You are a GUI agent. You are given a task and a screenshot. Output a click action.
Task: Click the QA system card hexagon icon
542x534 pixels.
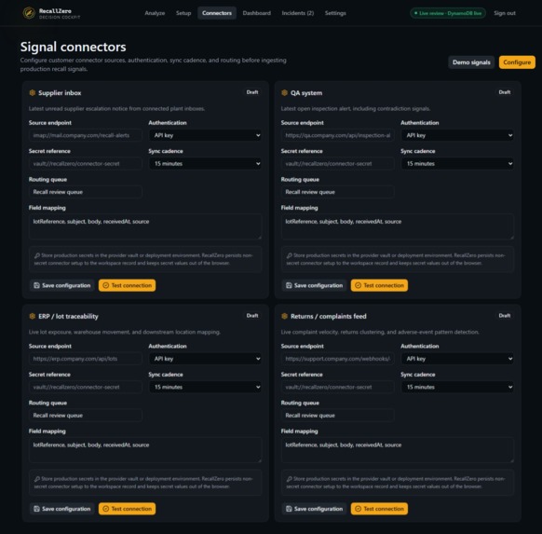tap(284, 92)
